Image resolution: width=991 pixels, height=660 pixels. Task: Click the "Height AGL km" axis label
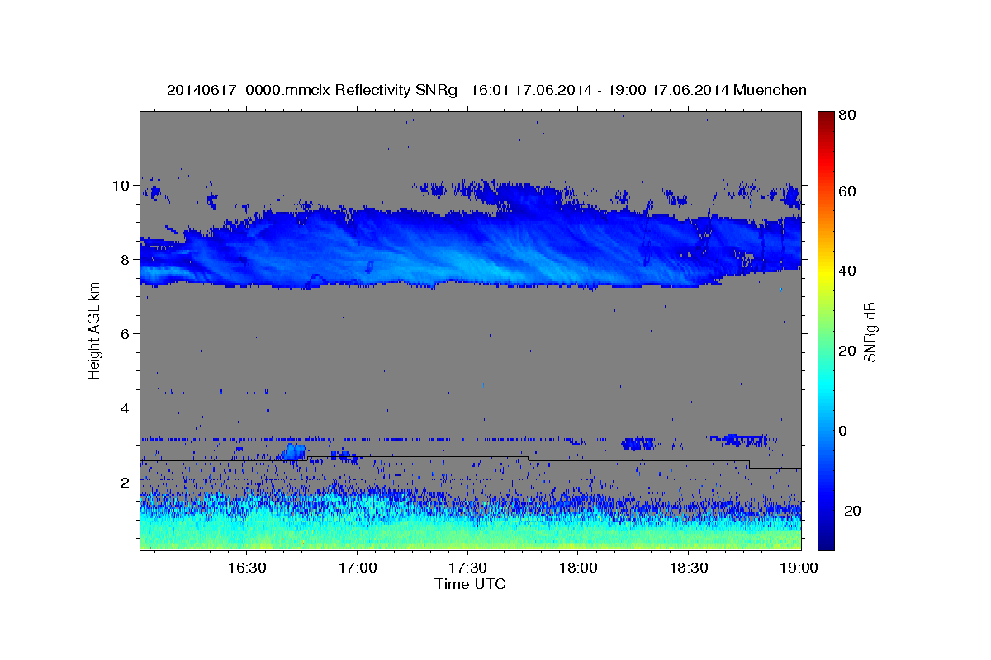(93, 331)
